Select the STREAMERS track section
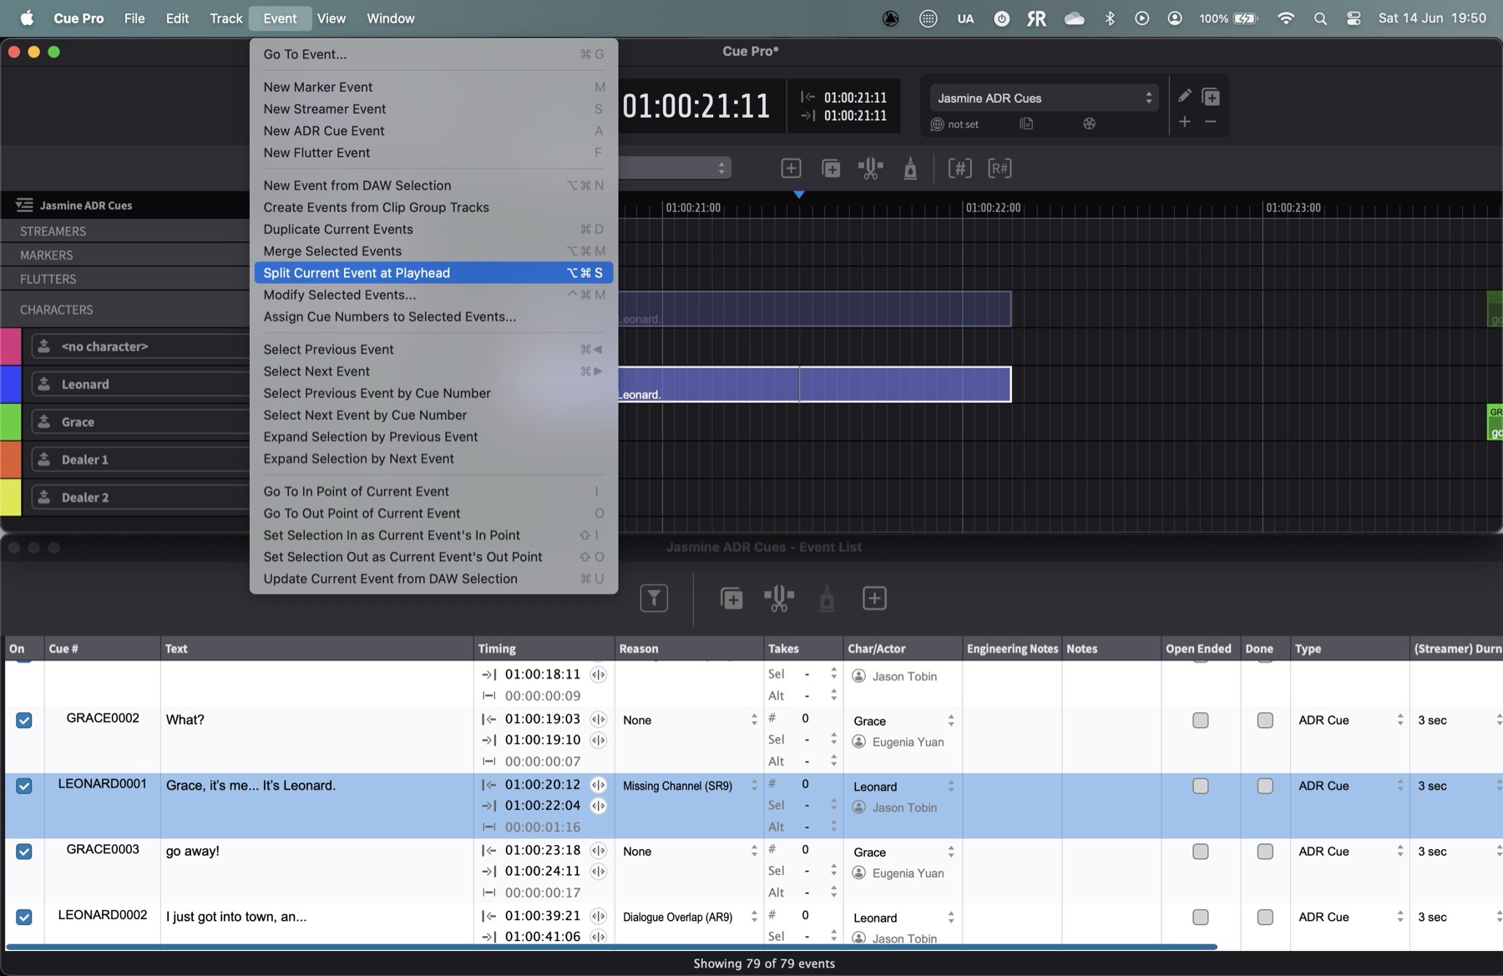The image size is (1503, 976). click(125, 231)
